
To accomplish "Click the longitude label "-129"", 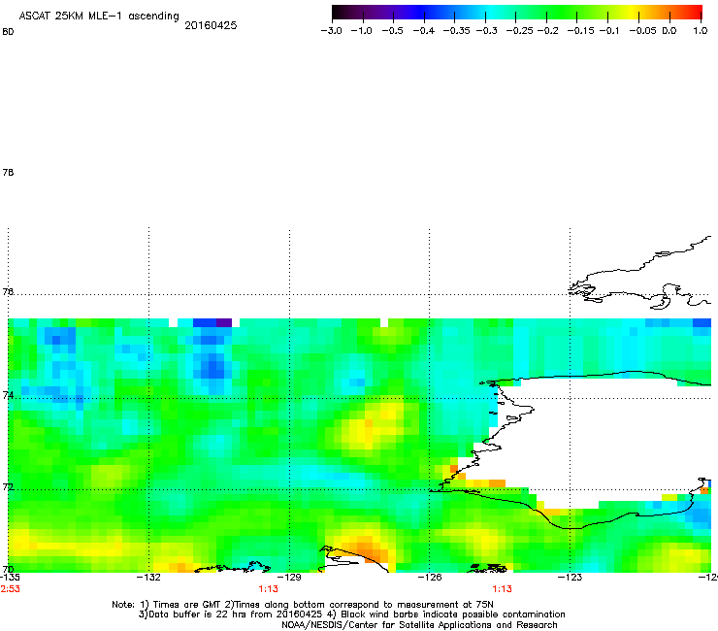I will [x=289, y=577].
